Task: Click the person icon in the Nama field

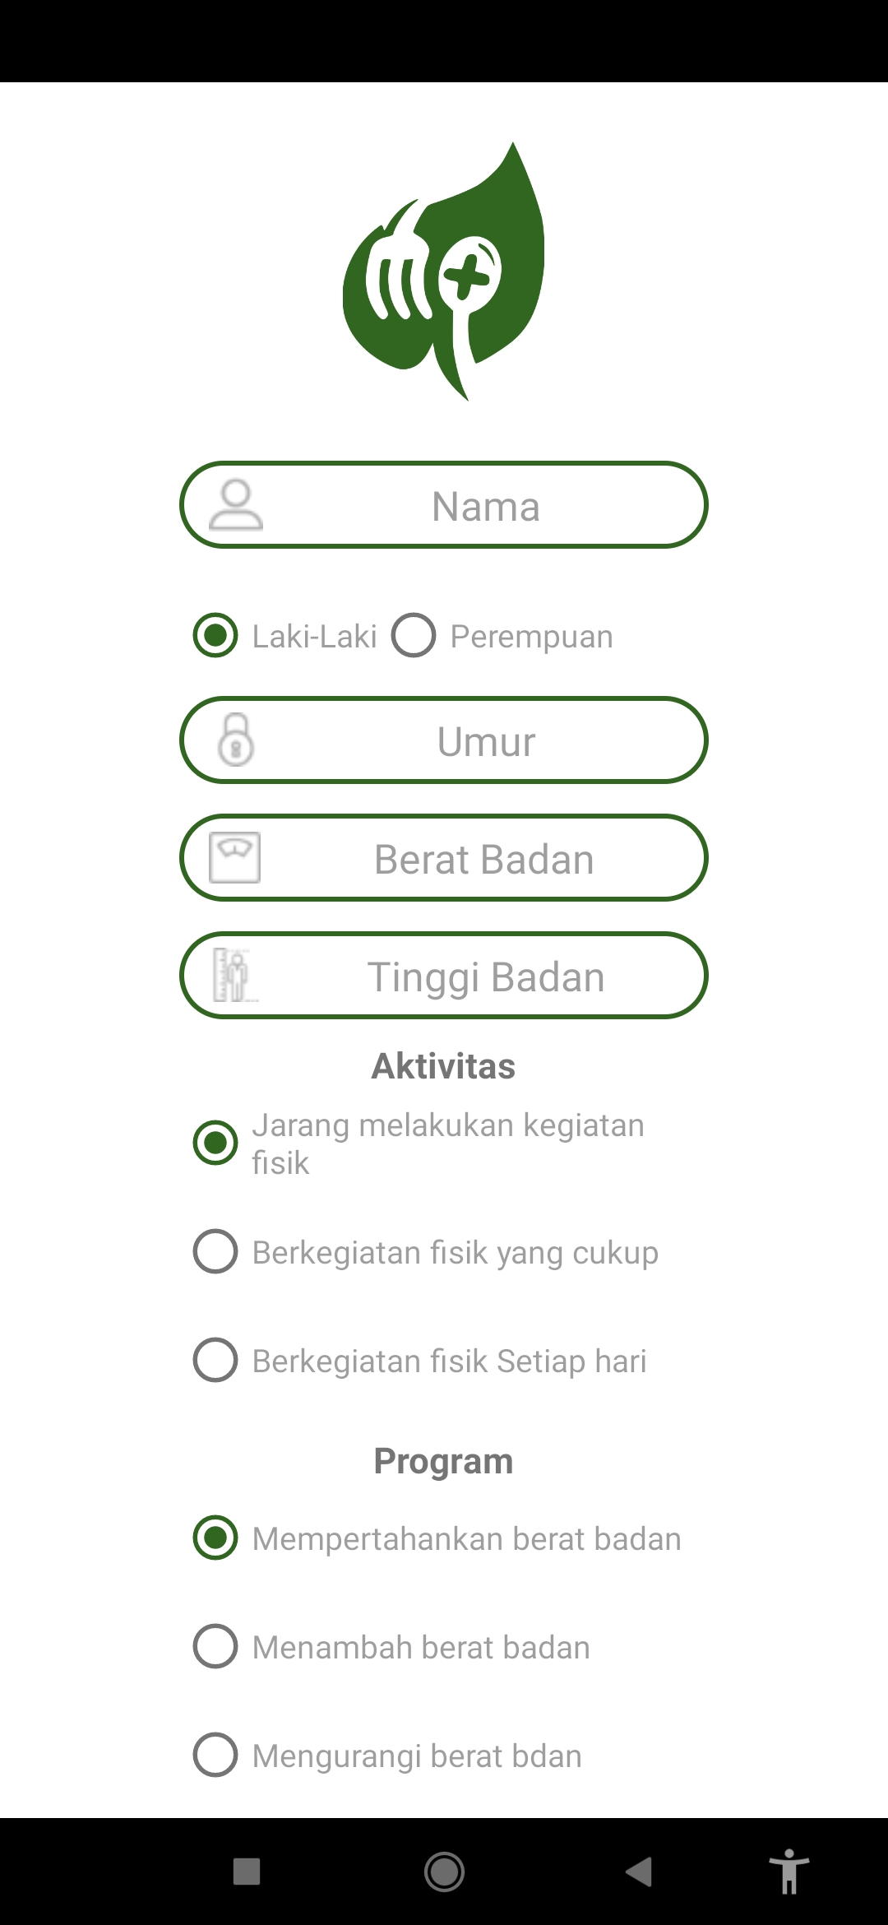Action: click(x=238, y=505)
